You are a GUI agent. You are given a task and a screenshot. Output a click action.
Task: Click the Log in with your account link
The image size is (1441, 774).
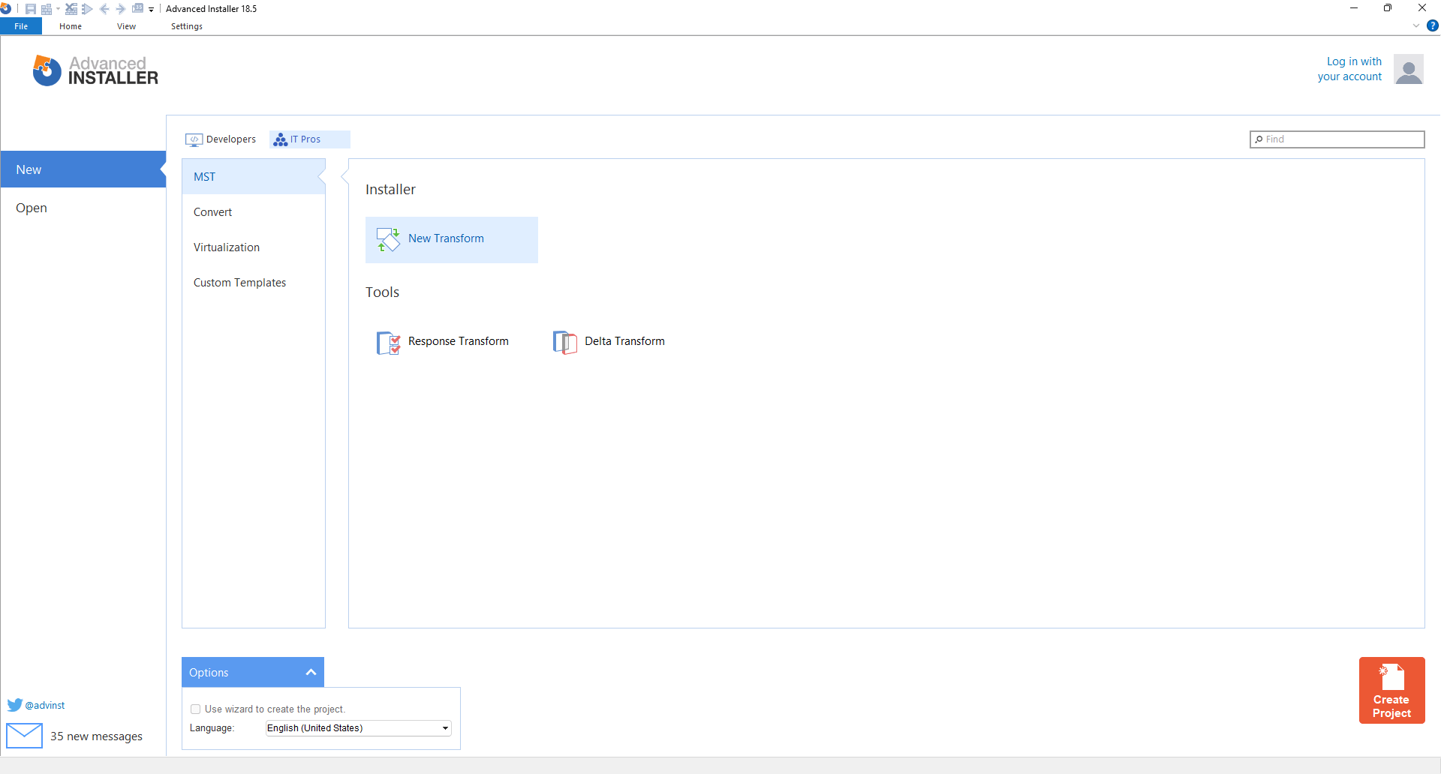click(x=1351, y=68)
